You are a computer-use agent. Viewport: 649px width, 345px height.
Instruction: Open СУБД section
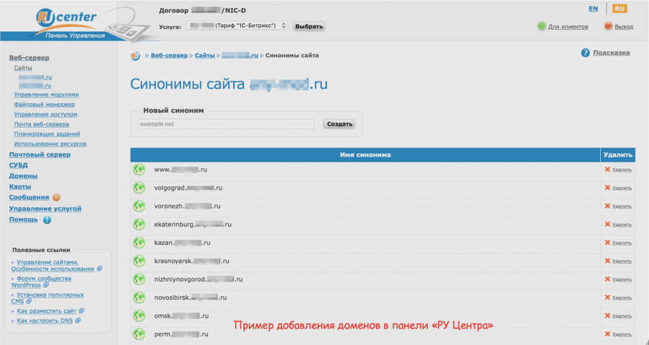[18, 166]
